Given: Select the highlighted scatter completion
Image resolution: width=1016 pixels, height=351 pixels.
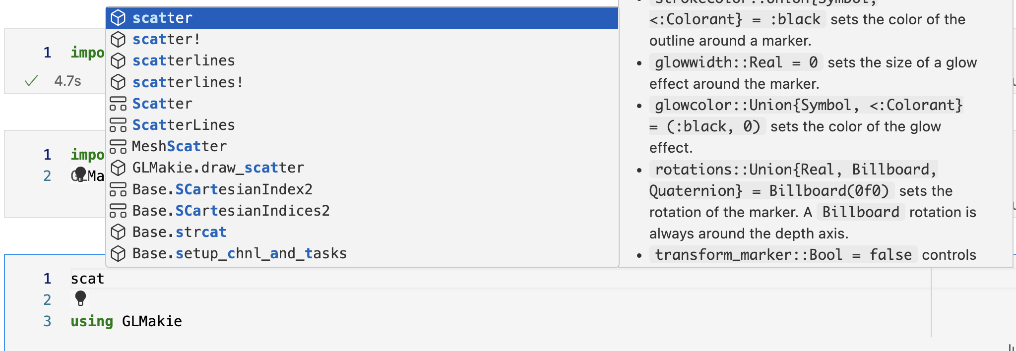Looking at the screenshot, I should point(163,18).
